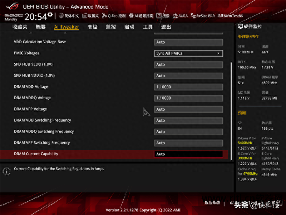Image resolution: width=286 pixels, height=215 pixels.
Task: Click the info icon beside help text
Action: pos(7,171)
